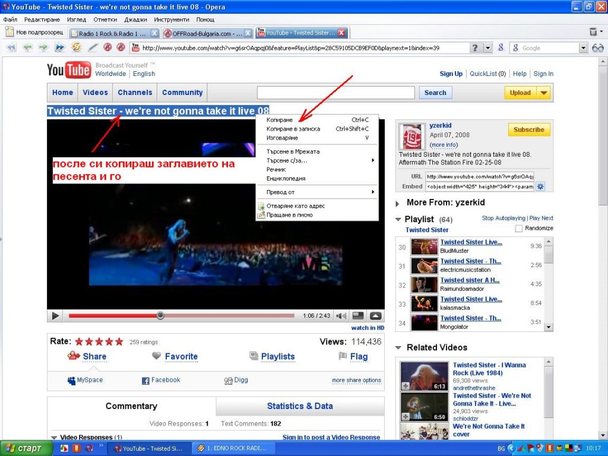Click the Digg share icon
Image resolution: width=608 pixels, height=456 pixels.
[x=228, y=381]
